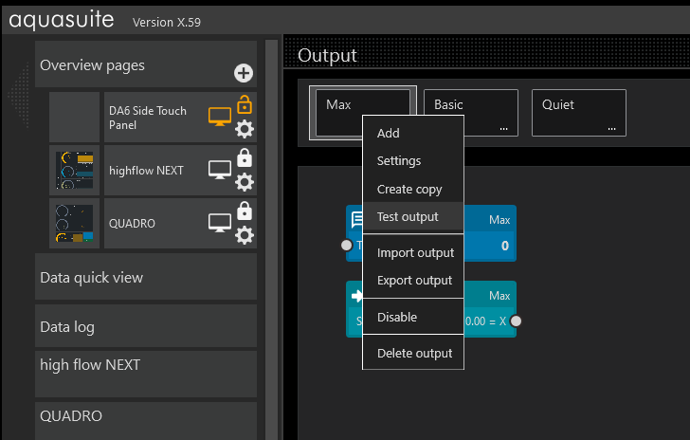Screen dimensions: 690x440
Task: Click the orange monitor icon for DA6 panel
Action: (219, 118)
